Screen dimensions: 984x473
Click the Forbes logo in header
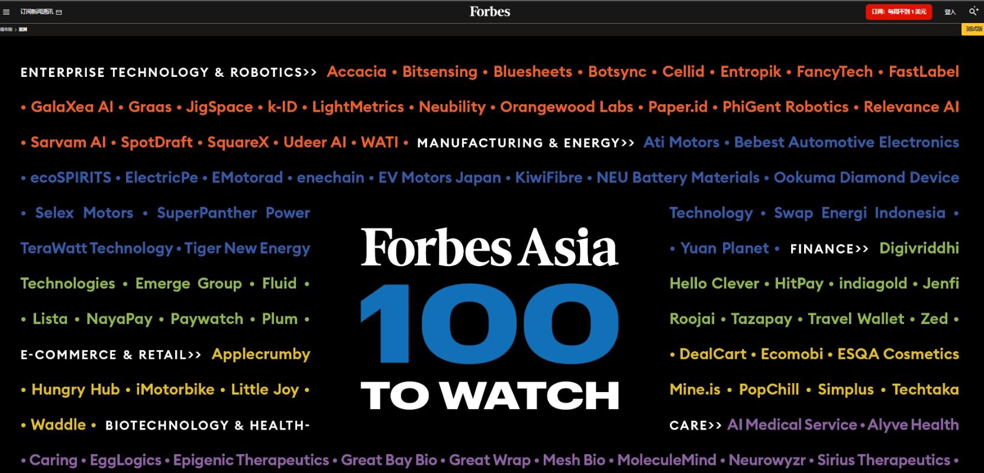coord(489,11)
